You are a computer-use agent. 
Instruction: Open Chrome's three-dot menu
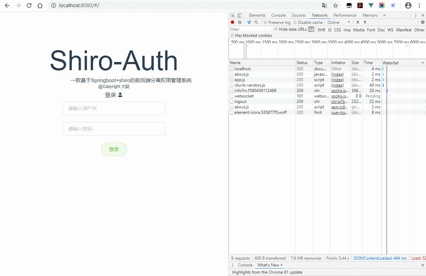pyautogui.click(x=419, y=5)
